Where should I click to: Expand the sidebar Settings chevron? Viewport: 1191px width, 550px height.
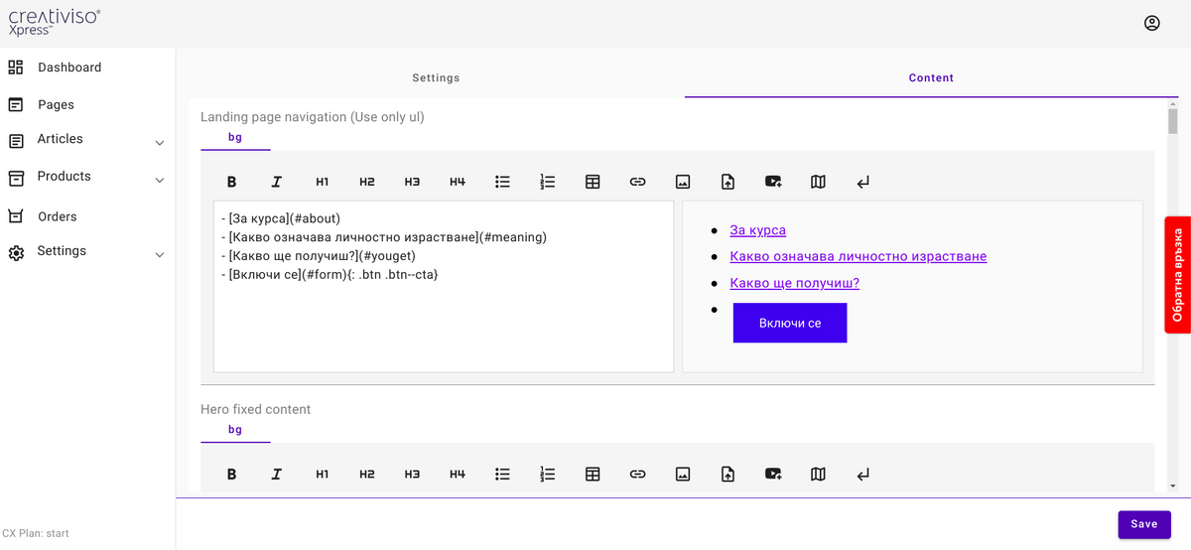[159, 255]
